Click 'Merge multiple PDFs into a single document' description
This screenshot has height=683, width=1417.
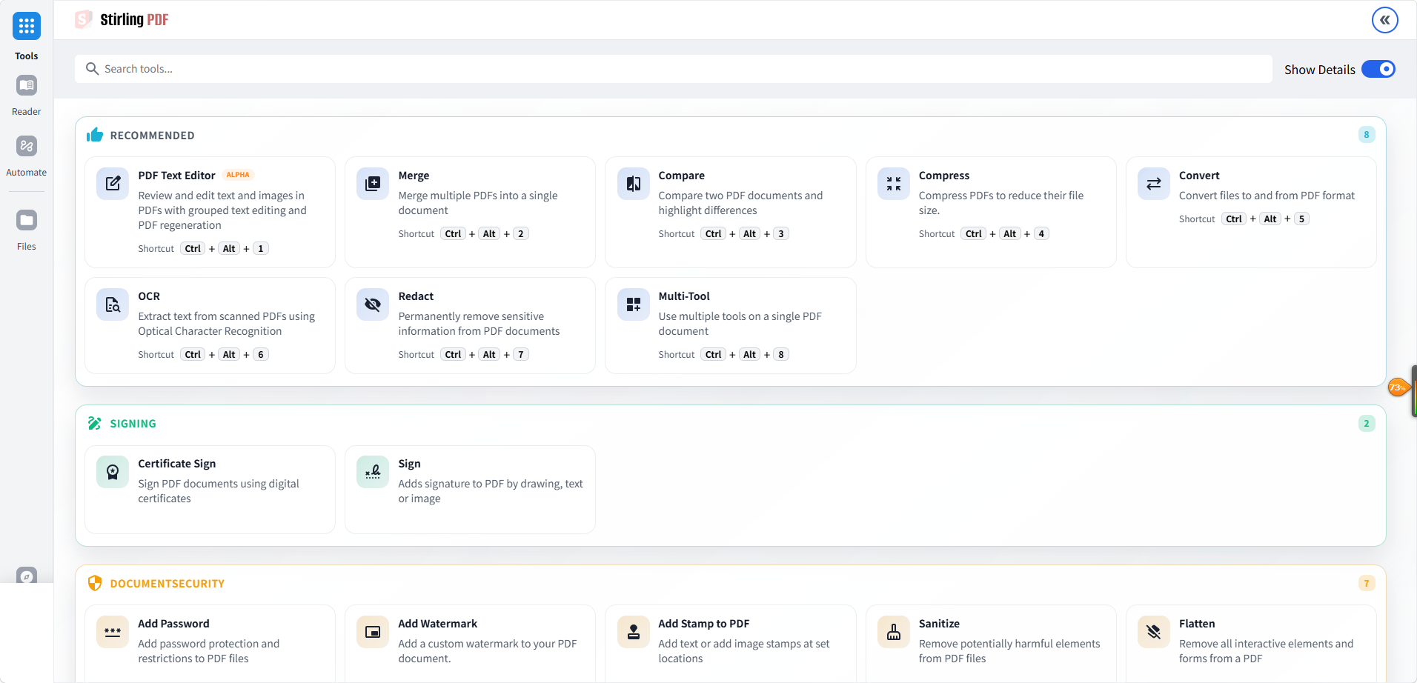[478, 203]
